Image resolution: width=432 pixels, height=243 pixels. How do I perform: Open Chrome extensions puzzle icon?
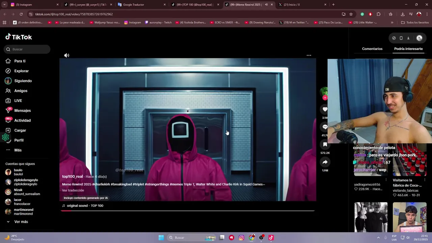[378, 14]
